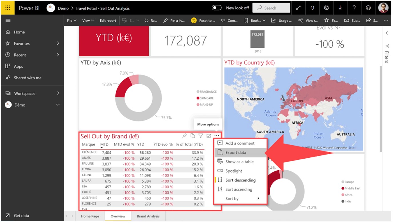This screenshot has width=394, height=224.
Task: Open filters for the Sell Out visual
Action: pyautogui.click(x=200, y=135)
